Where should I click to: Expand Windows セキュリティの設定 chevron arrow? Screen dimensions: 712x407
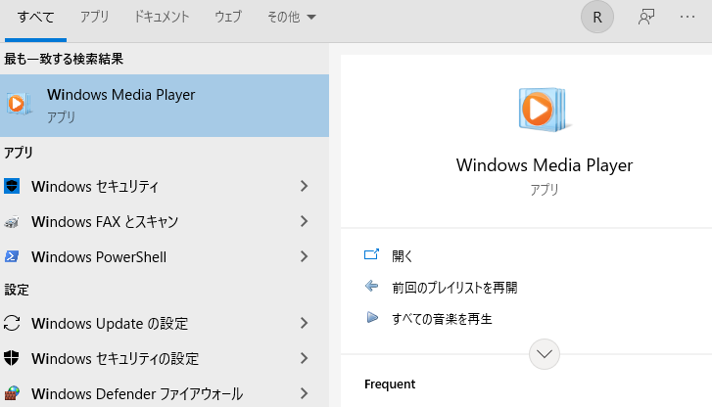pyautogui.click(x=305, y=358)
